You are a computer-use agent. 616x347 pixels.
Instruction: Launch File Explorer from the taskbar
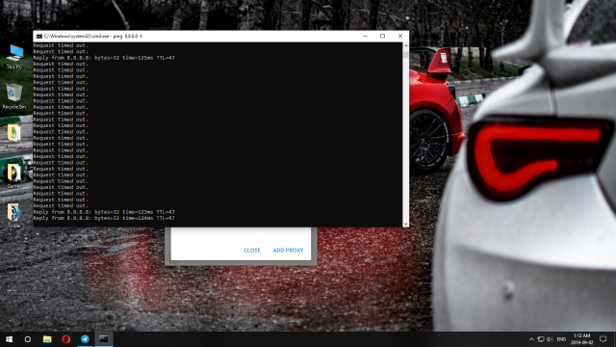click(47, 339)
